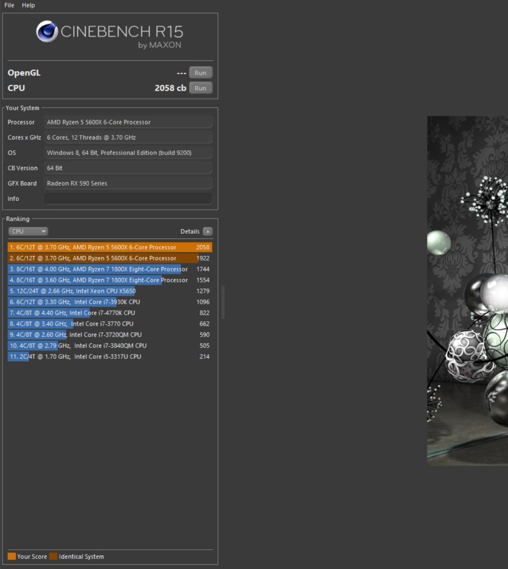
Task: Click the rendered spheres preview image
Action: (468, 291)
